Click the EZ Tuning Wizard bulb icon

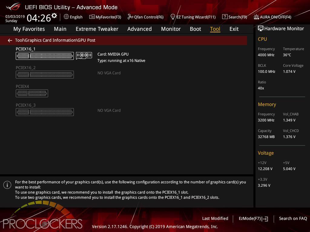pos(173,17)
